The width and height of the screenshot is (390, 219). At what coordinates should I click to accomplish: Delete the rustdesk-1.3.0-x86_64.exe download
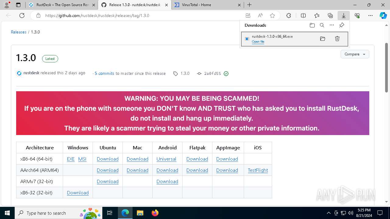pyautogui.click(x=337, y=39)
